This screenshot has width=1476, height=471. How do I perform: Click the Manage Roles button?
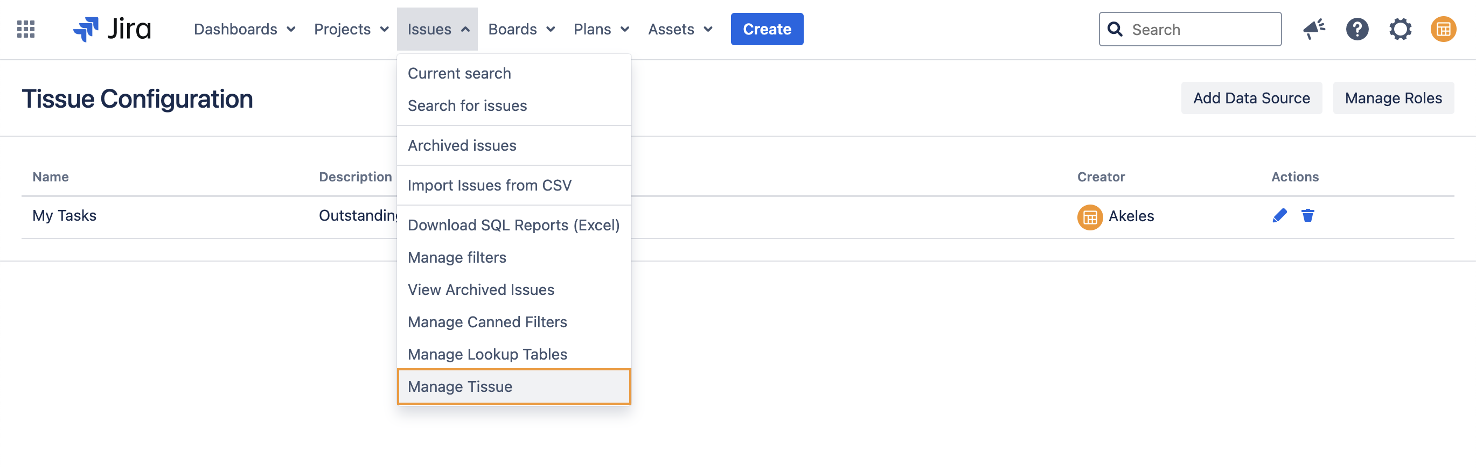tap(1393, 99)
